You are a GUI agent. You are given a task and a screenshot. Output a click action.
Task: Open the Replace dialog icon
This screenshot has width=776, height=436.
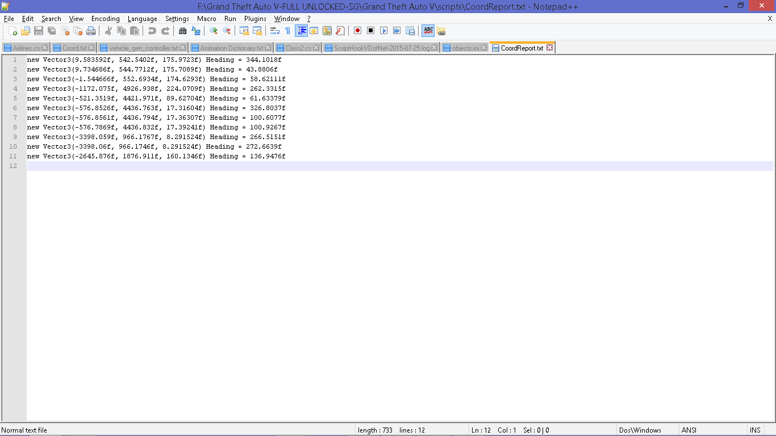pyautogui.click(x=195, y=31)
